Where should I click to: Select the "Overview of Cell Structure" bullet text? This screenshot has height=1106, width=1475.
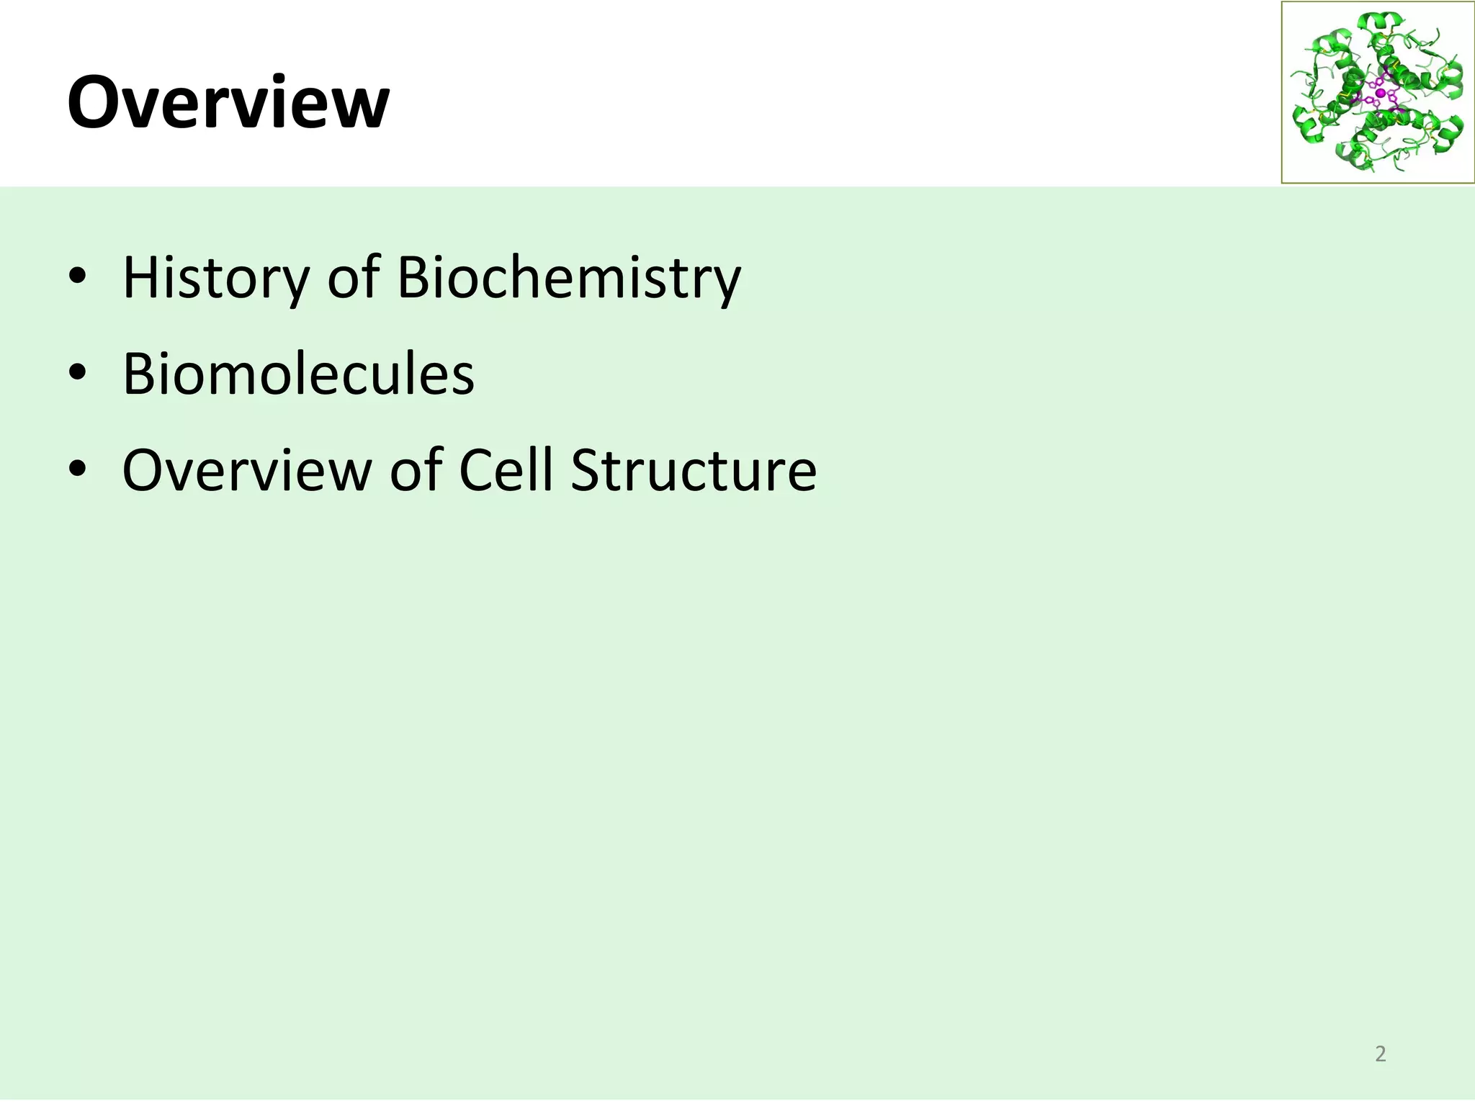[470, 470]
